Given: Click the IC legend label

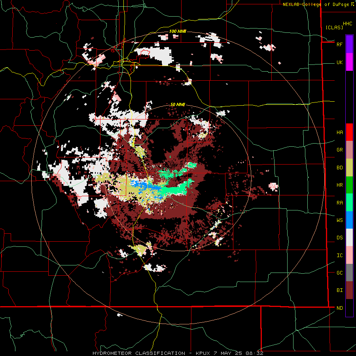Looking at the screenshot, I should [x=339, y=256].
